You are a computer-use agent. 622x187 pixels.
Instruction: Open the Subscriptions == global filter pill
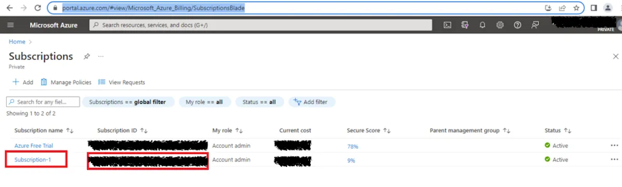click(x=128, y=102)
